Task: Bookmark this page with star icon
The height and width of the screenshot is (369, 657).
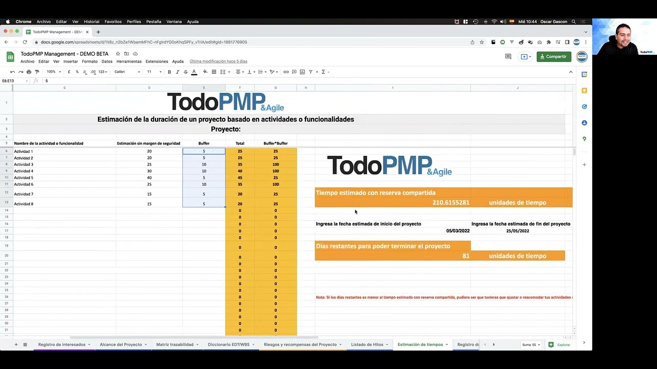Action: pyautogui.click(x=481, y=42)
